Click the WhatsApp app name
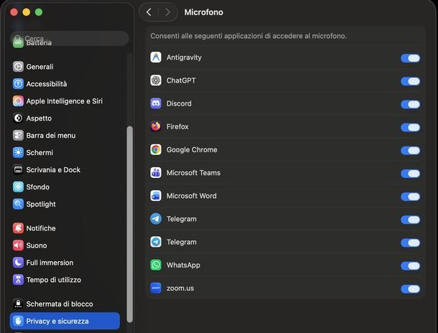 tap(184, 265)
